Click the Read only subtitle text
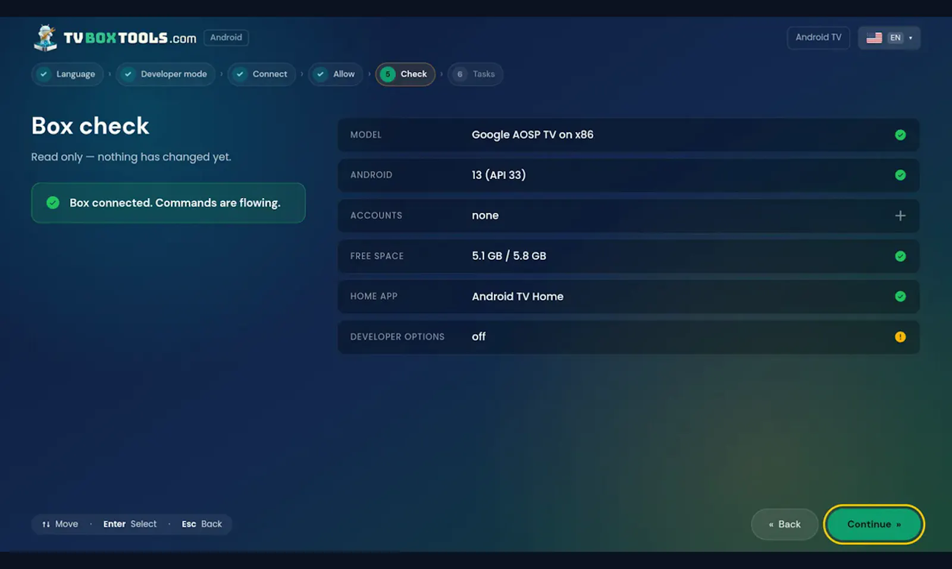 [131, 157]
